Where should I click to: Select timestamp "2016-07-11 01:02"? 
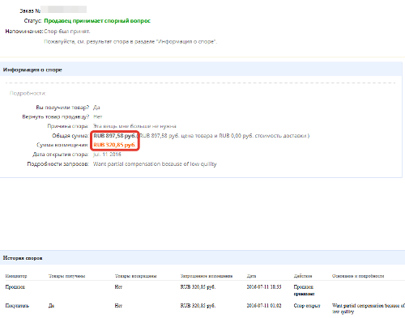[x=264, y=306]
